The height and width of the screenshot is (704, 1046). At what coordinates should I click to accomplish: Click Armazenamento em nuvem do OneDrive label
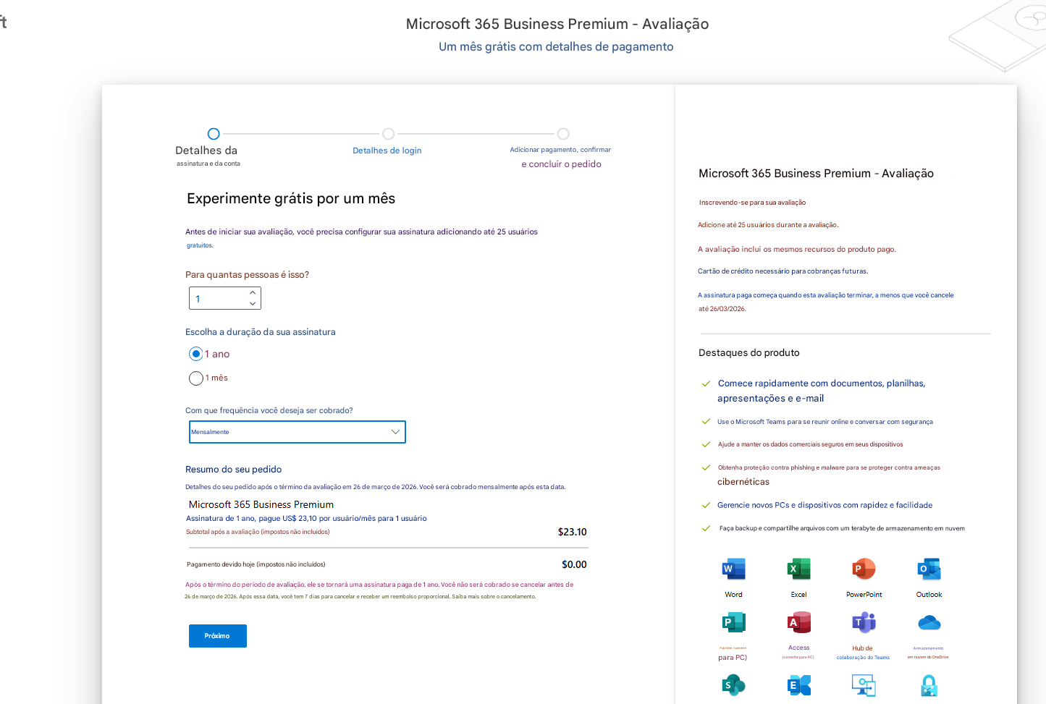coord(928,653)
